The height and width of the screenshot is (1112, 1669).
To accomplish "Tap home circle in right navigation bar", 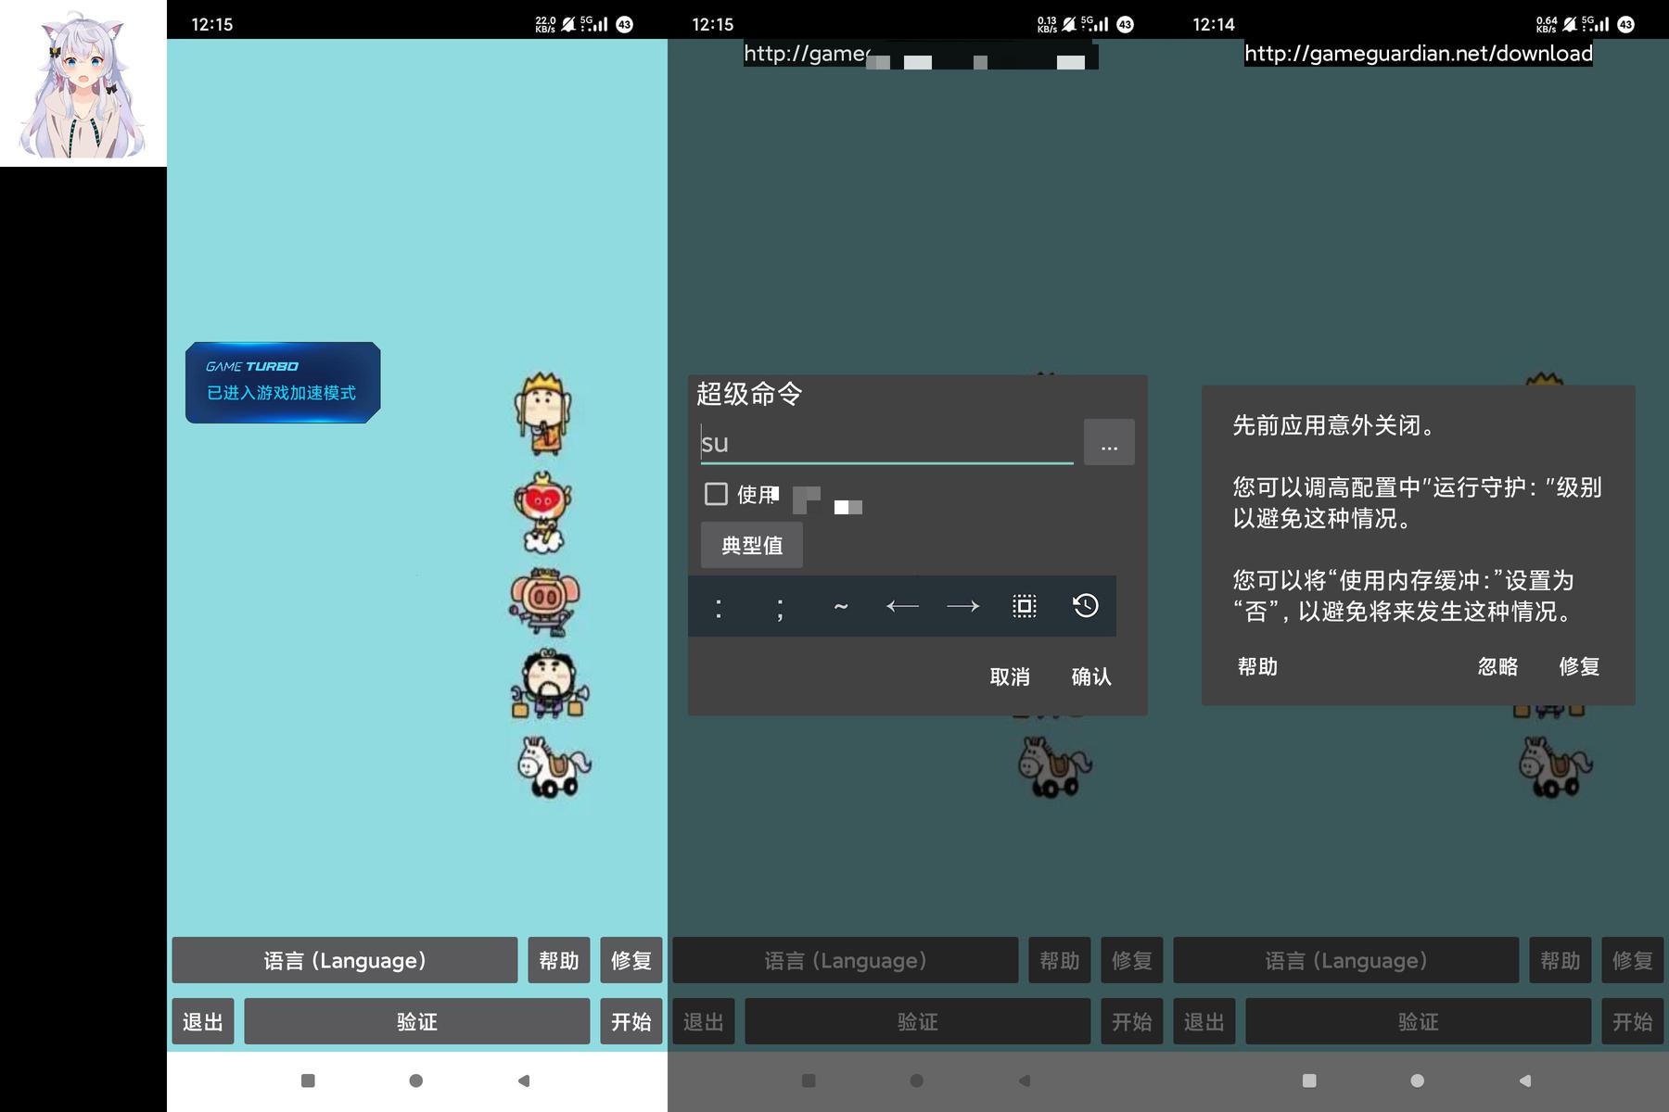I will tap(1418, 1080).
